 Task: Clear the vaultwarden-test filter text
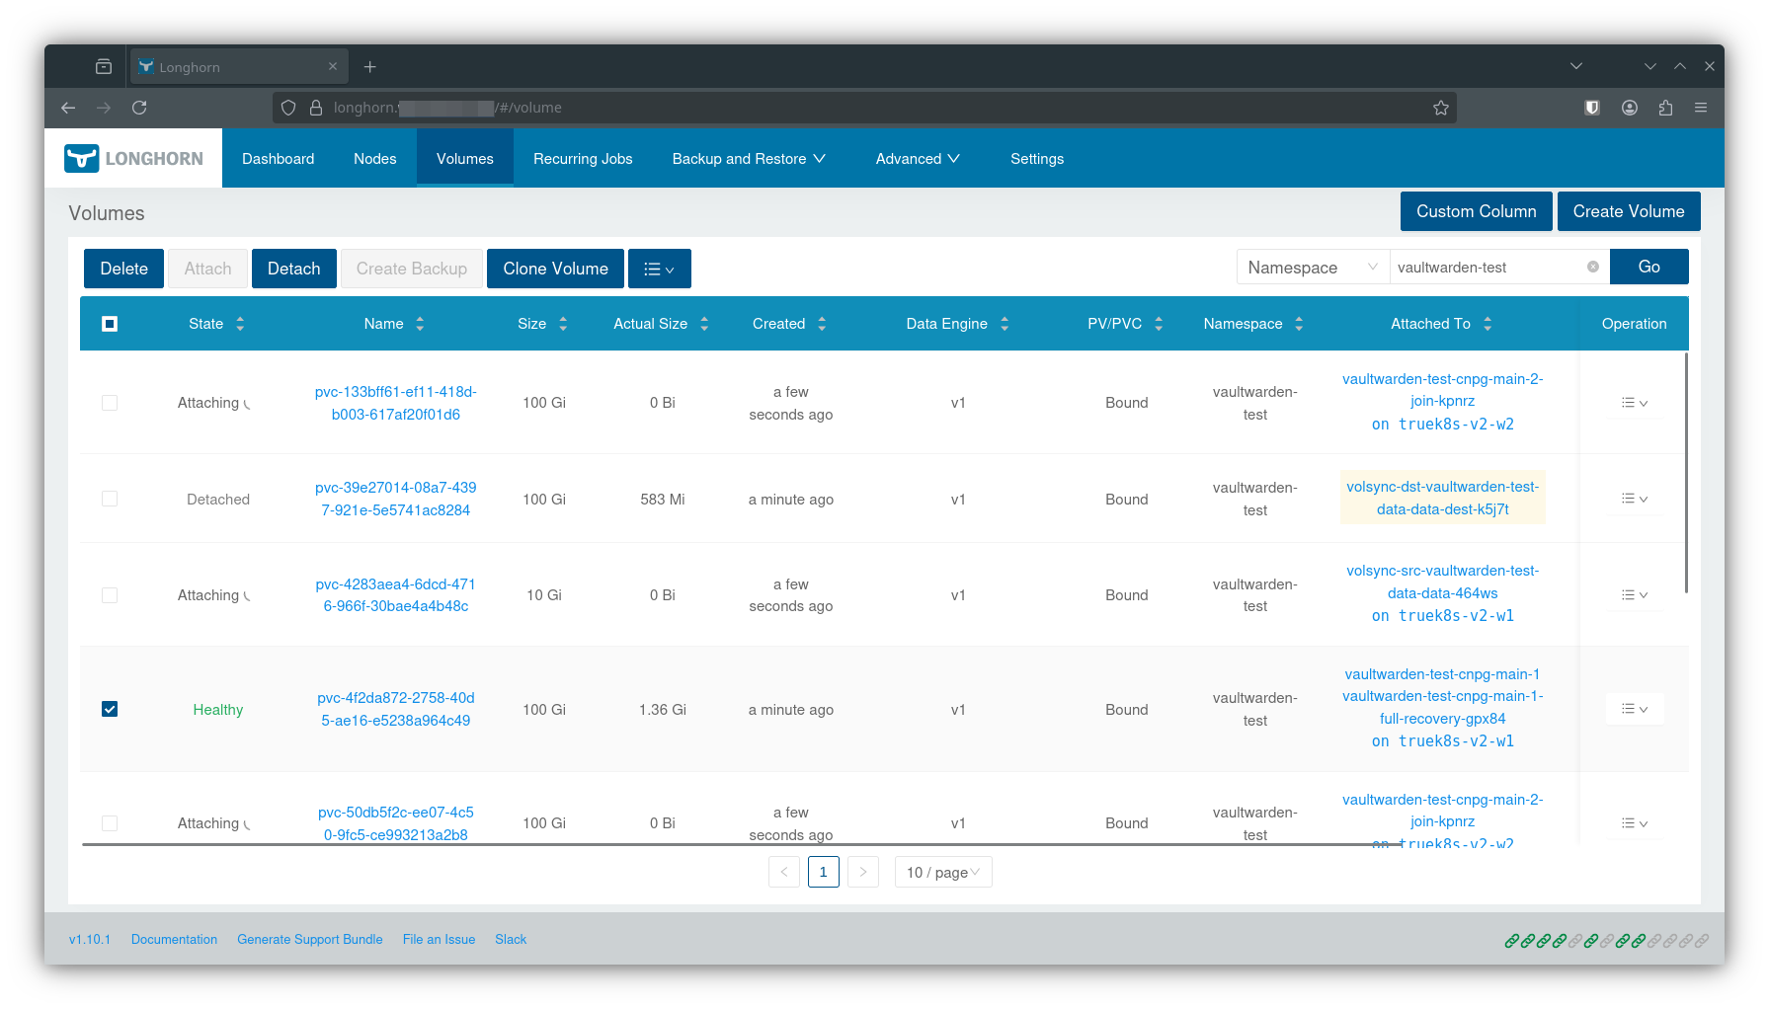(x=1592, y=267)
